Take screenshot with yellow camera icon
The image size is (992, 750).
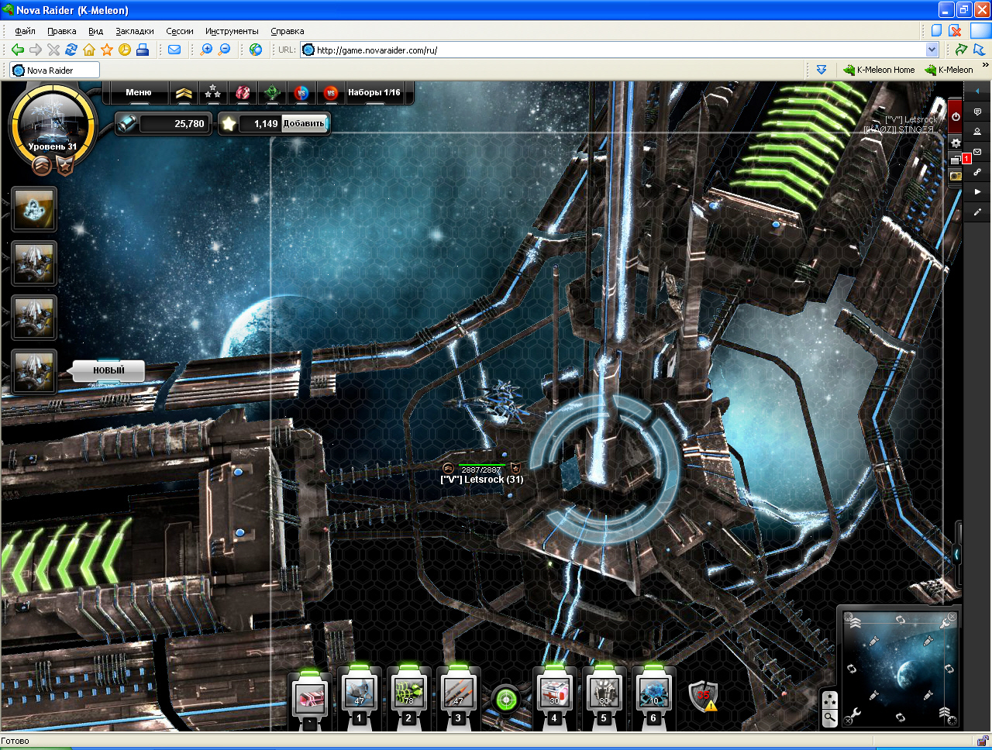(x=956, y=176)
